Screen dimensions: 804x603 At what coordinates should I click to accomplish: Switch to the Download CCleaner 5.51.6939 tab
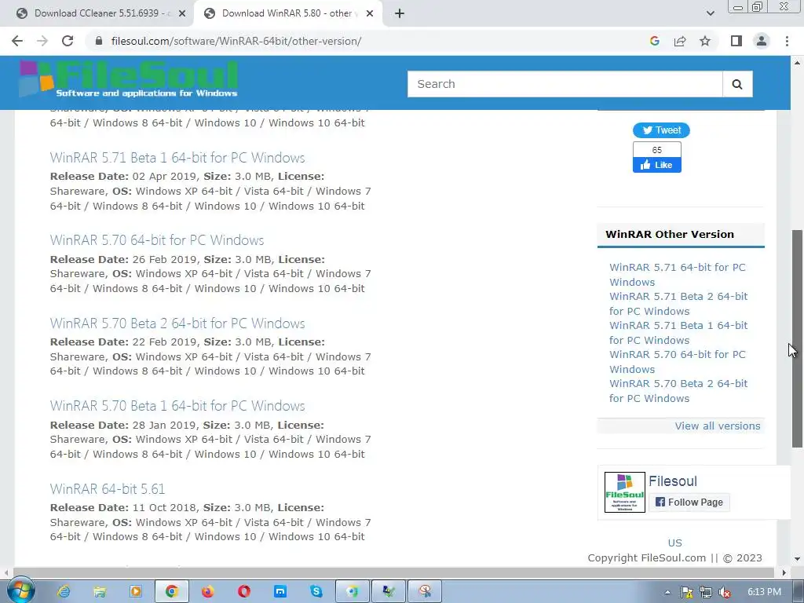(100, 14)
